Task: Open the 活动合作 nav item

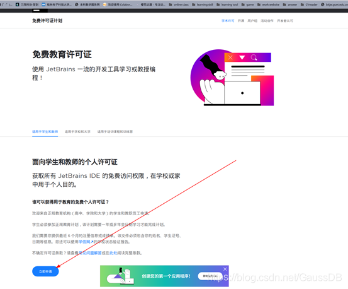Action: click(x=267, y=21)
